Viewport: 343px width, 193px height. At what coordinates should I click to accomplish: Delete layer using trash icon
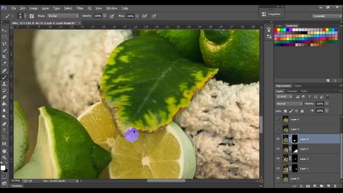pos(335,186)
